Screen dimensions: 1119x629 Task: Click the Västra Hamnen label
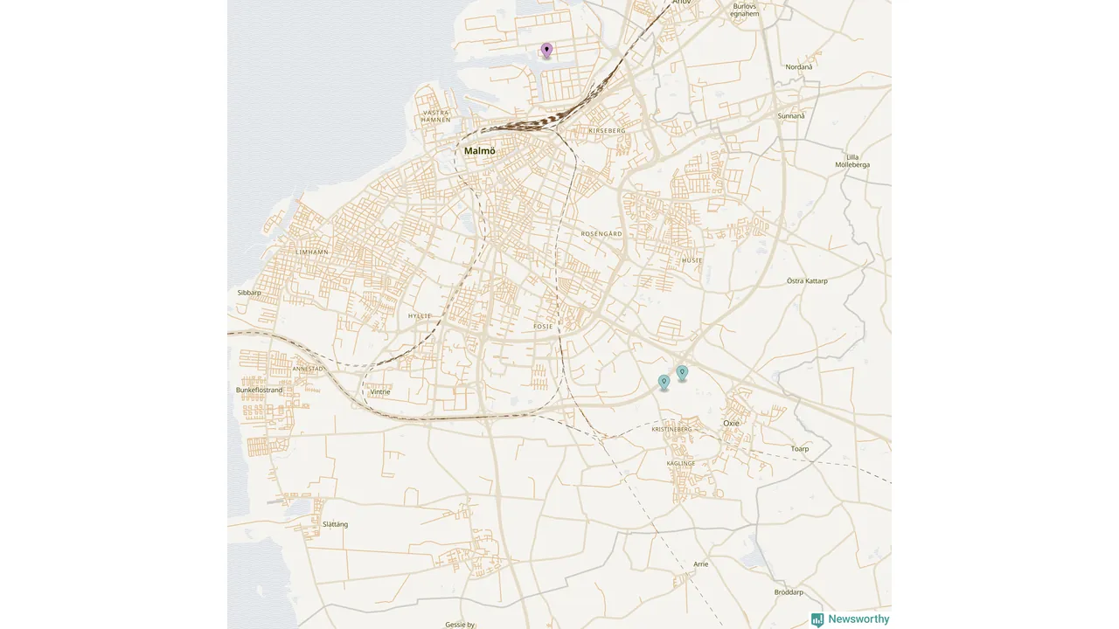click(x=436, y=116)
